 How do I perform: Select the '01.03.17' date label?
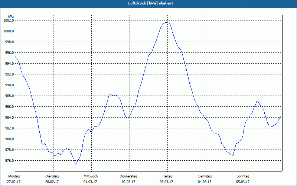click(90, 182)
